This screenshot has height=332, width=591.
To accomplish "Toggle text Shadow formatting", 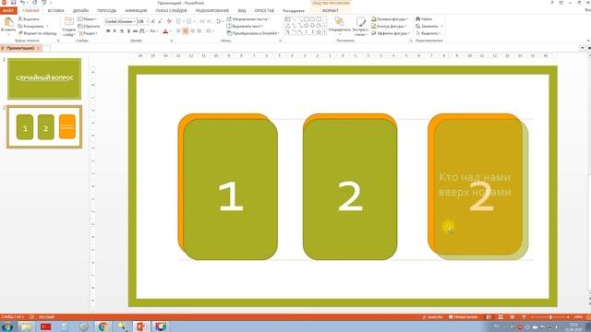I will point(128,31).
